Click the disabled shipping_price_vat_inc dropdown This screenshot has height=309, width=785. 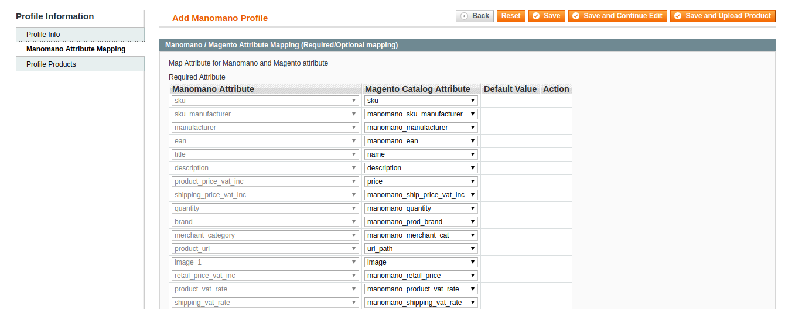point(265,195)
